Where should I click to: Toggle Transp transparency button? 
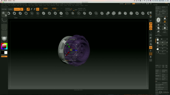[x=151, y=51]
